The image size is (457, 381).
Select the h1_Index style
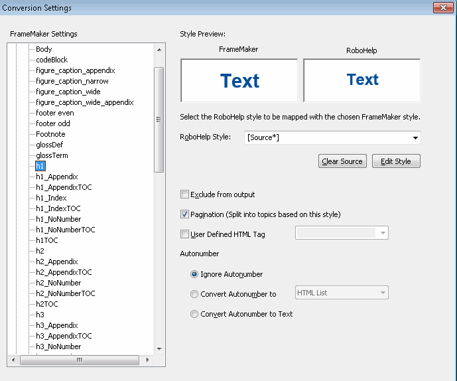(x=51, y=198)
